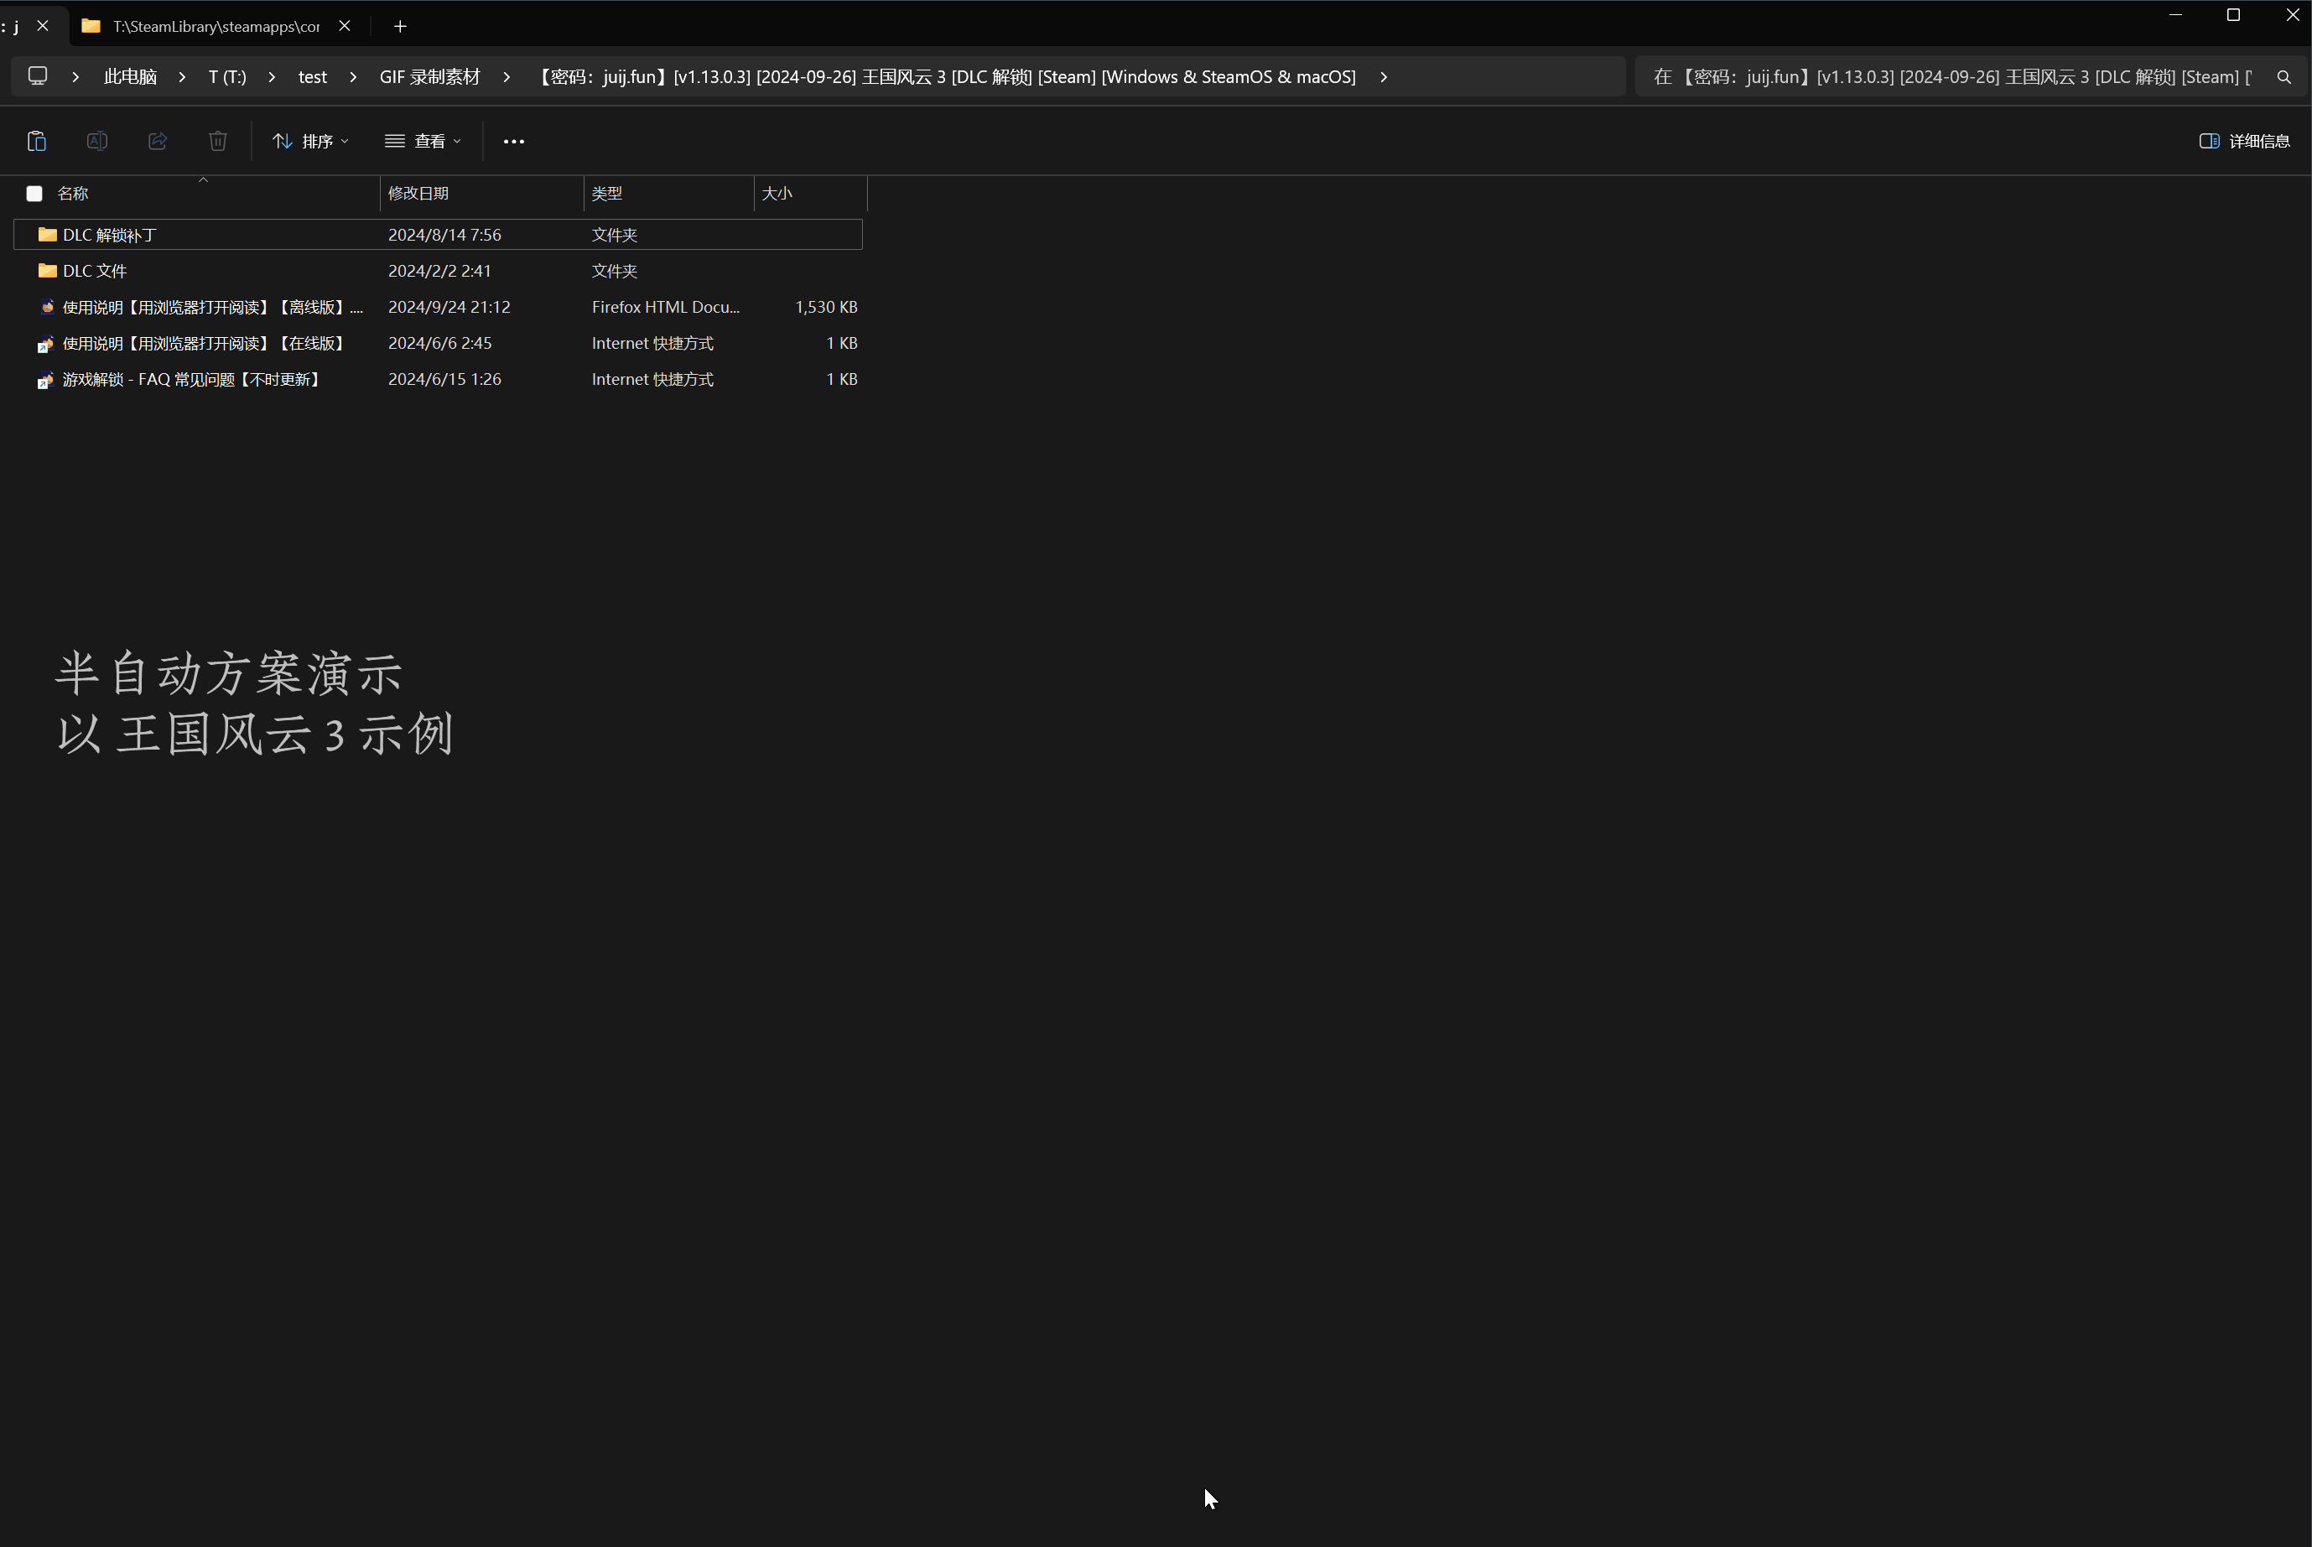The height and width of the screenshot is (1547, 2312).
Task: Expand chevron after GIF 录制素材 breadcrumb
Action: click(x=507, y=77)
